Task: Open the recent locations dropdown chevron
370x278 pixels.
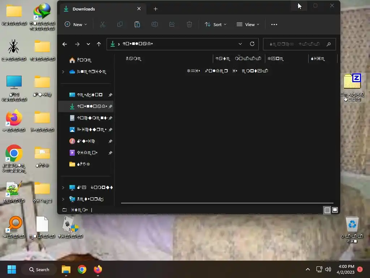Action: 88,44
